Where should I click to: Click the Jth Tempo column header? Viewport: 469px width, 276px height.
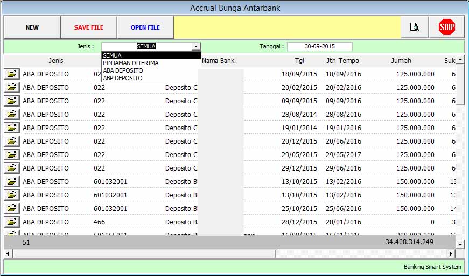(x=343, y=61)
